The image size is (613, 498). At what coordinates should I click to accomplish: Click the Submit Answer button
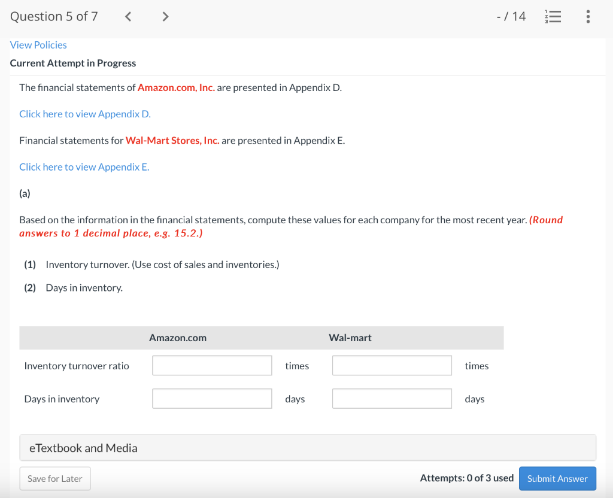(557, 478)
